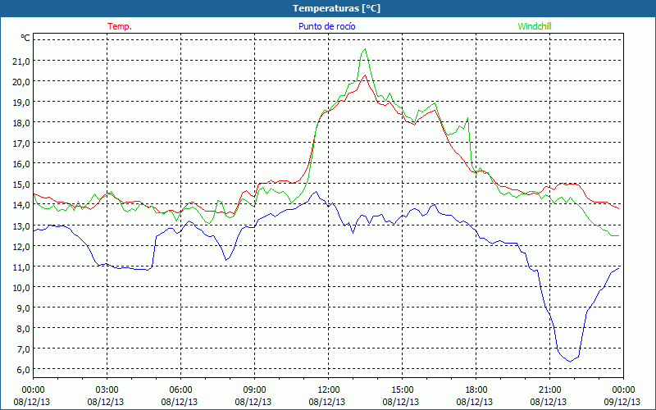
Task: Click the blue Punto de rocío legend label
Action: pos(326,26)
